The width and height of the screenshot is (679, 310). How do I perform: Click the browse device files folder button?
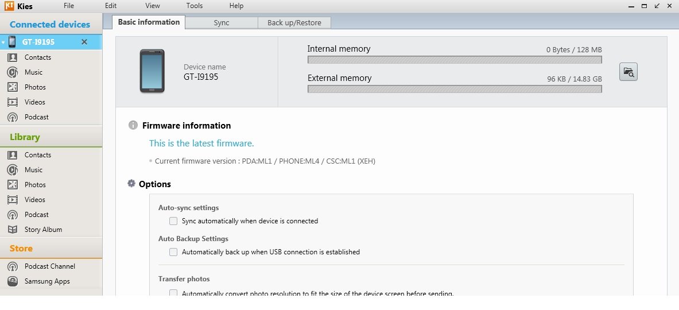(628, 72)
